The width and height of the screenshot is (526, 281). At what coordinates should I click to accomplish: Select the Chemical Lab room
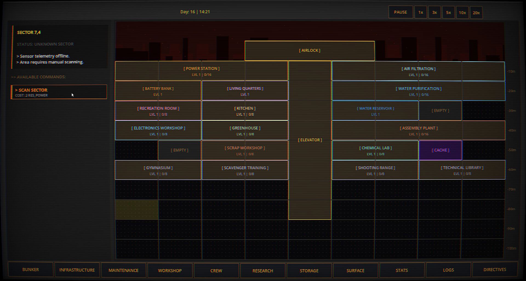coord(375,150)
